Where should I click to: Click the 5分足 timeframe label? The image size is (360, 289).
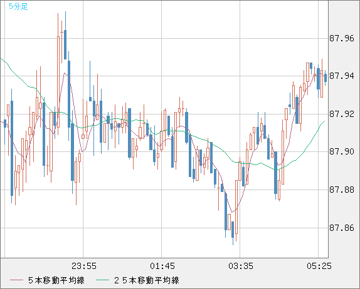click(x=18, y=6)
